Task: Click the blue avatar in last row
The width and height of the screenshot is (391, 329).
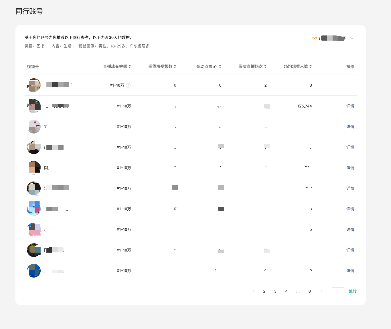Action: point(34,271)
